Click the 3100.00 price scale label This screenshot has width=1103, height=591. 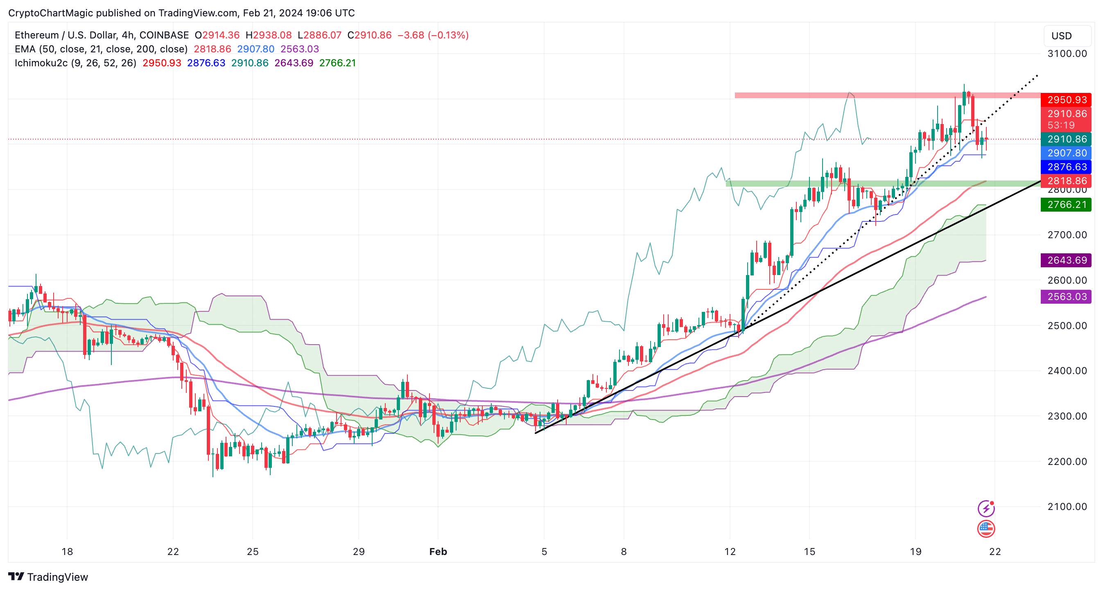(1067, 54)
